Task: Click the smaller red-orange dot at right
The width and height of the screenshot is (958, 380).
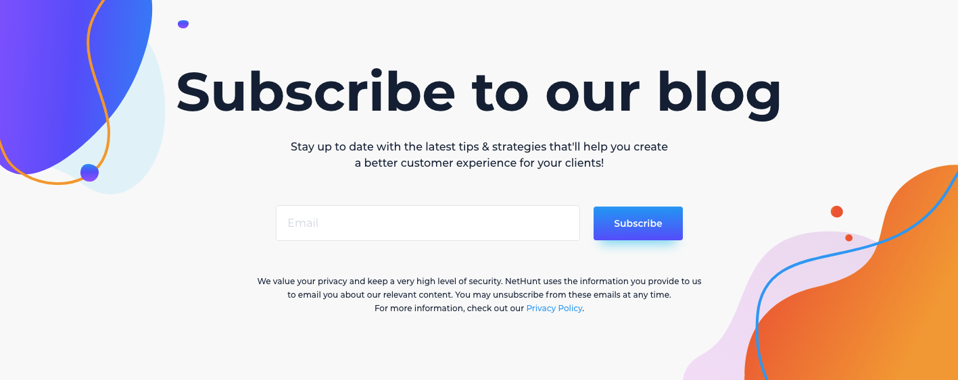Action: (x=848, y=238)
